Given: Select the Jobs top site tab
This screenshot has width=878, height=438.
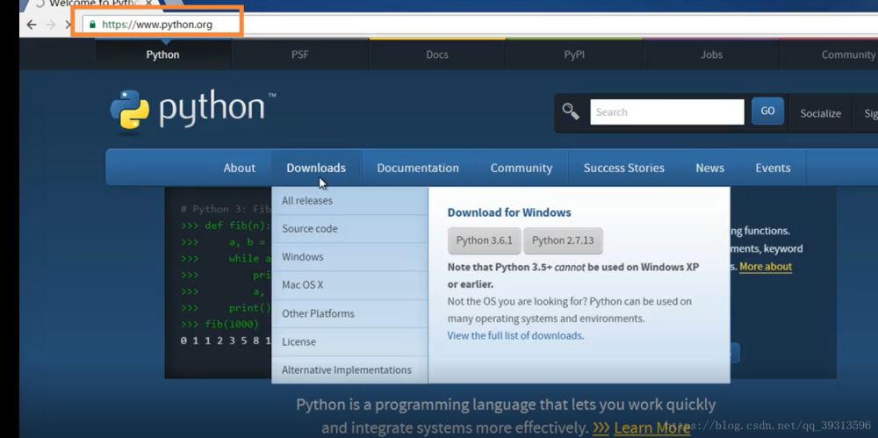Looking at the screenshot, I should 712,54.
